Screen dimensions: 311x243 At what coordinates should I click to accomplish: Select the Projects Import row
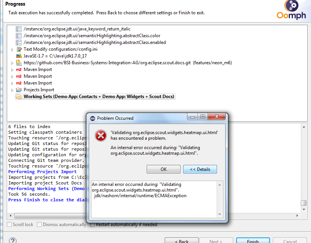click(39, 90)
